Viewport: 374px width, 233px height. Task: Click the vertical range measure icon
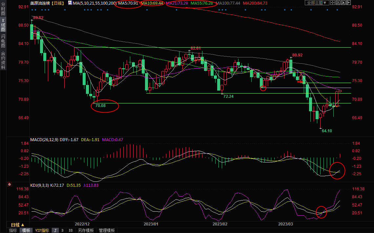coord(339,3)
